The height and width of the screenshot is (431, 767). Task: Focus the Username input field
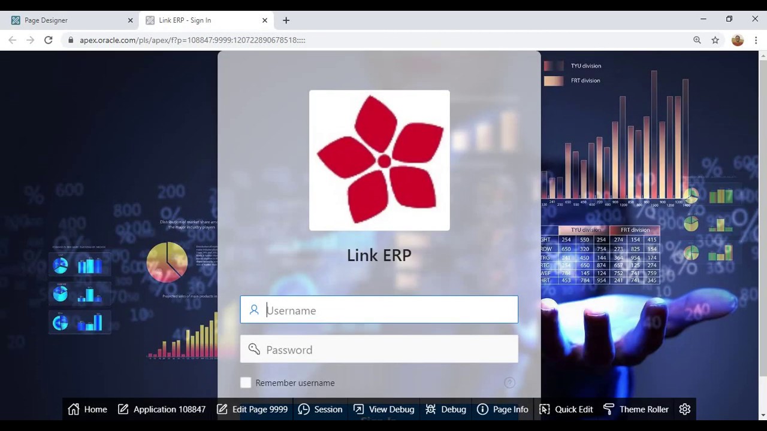click(379, 310)
